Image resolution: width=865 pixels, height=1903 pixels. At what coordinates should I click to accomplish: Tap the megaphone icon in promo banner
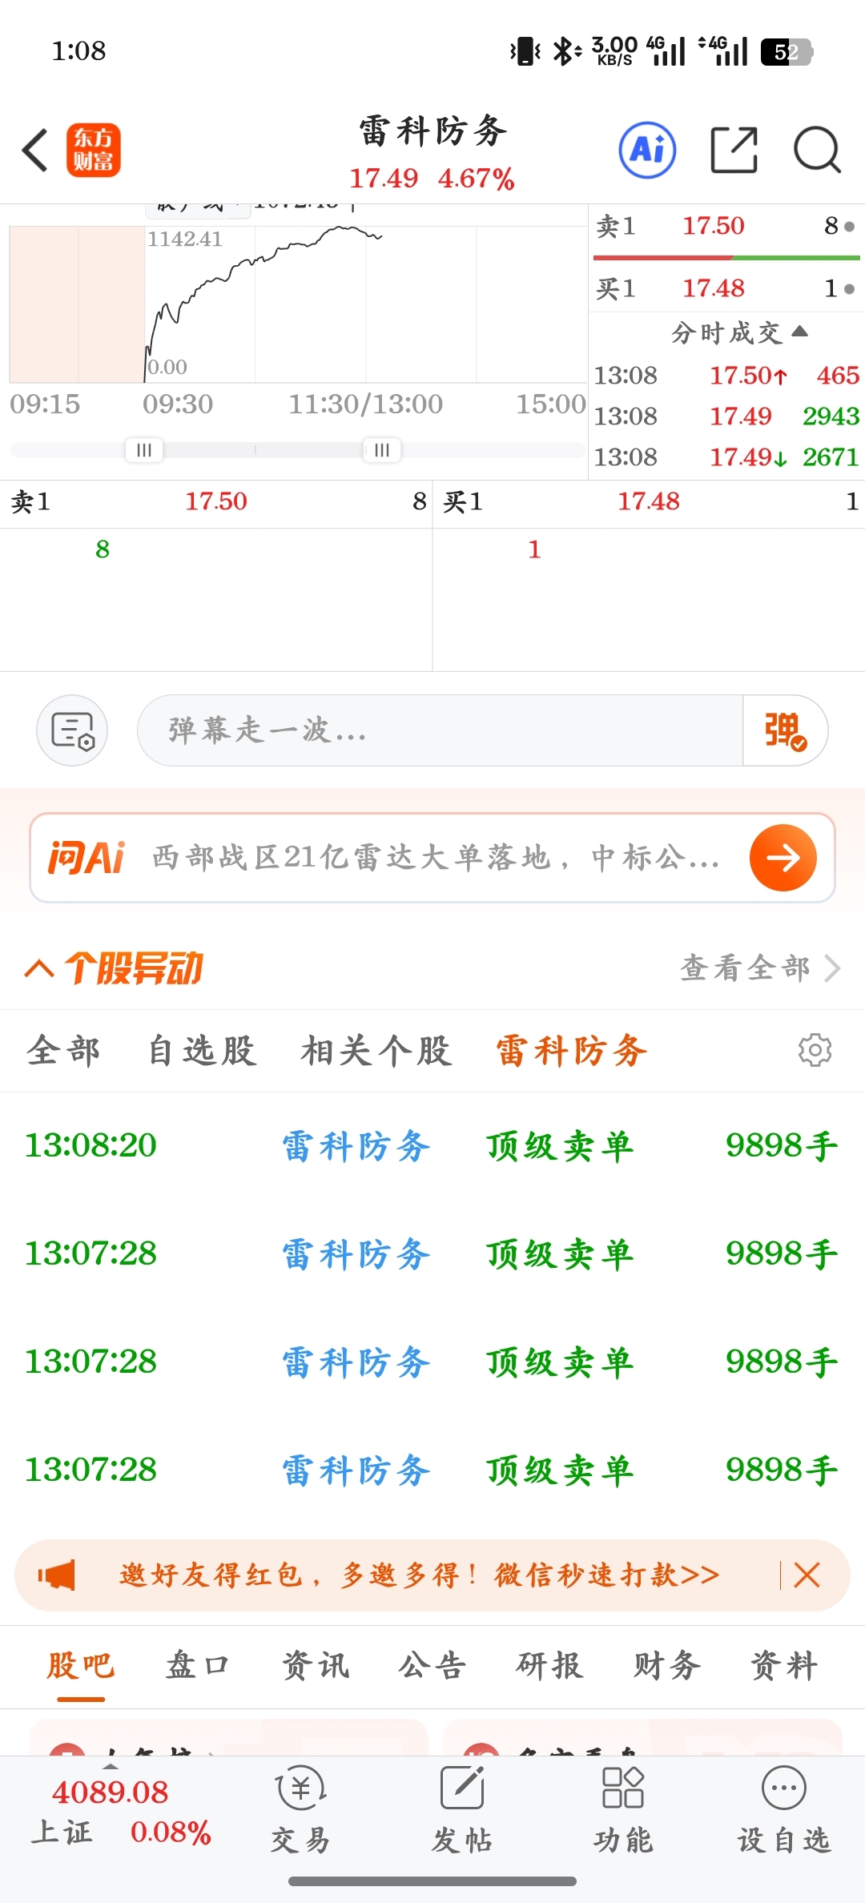tap(57, 1575)
